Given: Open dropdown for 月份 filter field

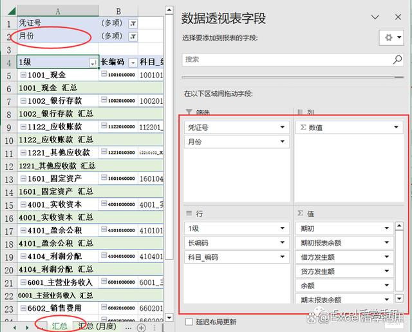Looking at the screenshot, I should click(282, 142).
